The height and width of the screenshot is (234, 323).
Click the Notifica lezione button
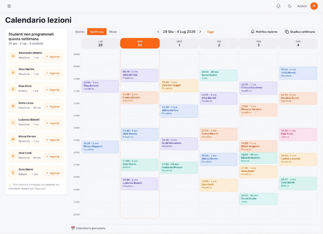coord(264,32)
